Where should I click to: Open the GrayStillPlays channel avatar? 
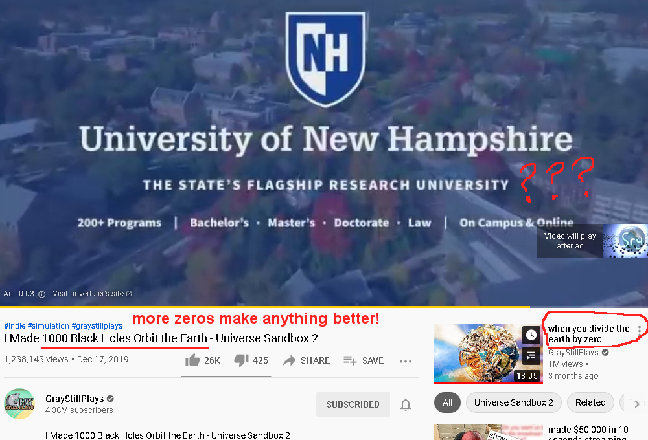click(19, 404)
